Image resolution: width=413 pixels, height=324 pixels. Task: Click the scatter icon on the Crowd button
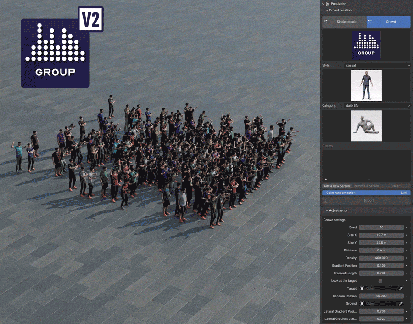click(370, 22)
